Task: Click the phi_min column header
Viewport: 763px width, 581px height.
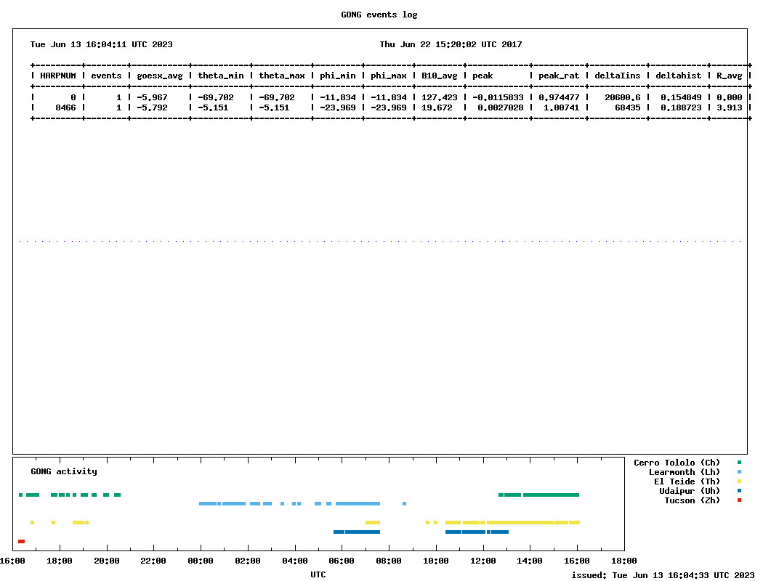Action: pyautogui.click(x=338, y=76)
